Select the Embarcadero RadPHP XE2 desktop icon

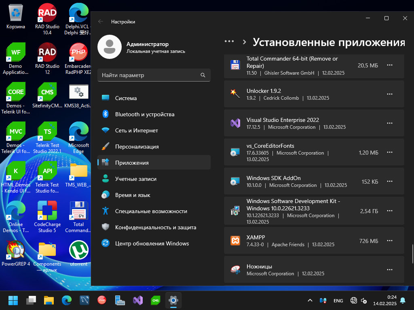pyautogui.click(x=79, y=59)
